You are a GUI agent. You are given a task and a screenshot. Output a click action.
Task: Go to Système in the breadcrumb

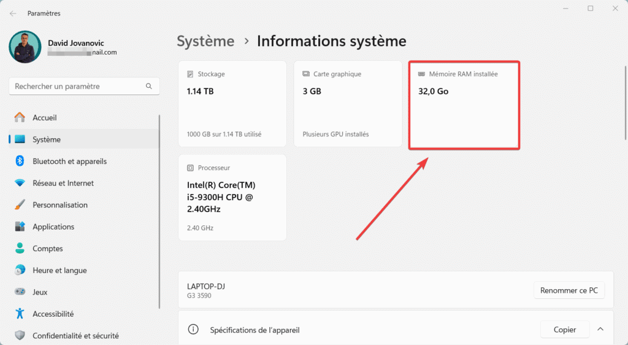(x=205, y=41)
